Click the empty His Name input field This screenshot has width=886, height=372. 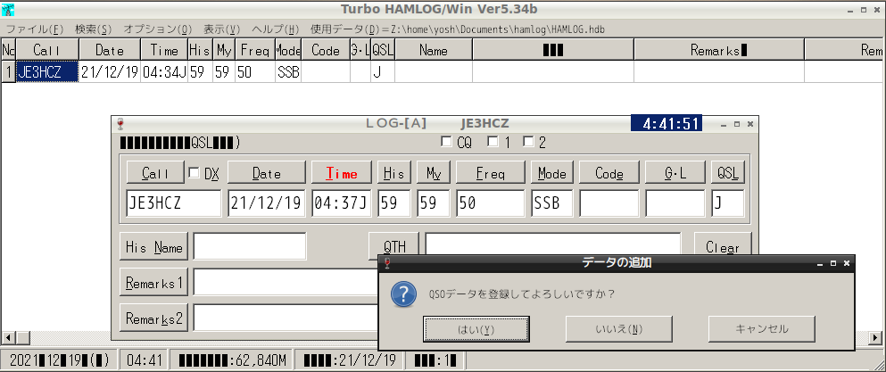250,246
